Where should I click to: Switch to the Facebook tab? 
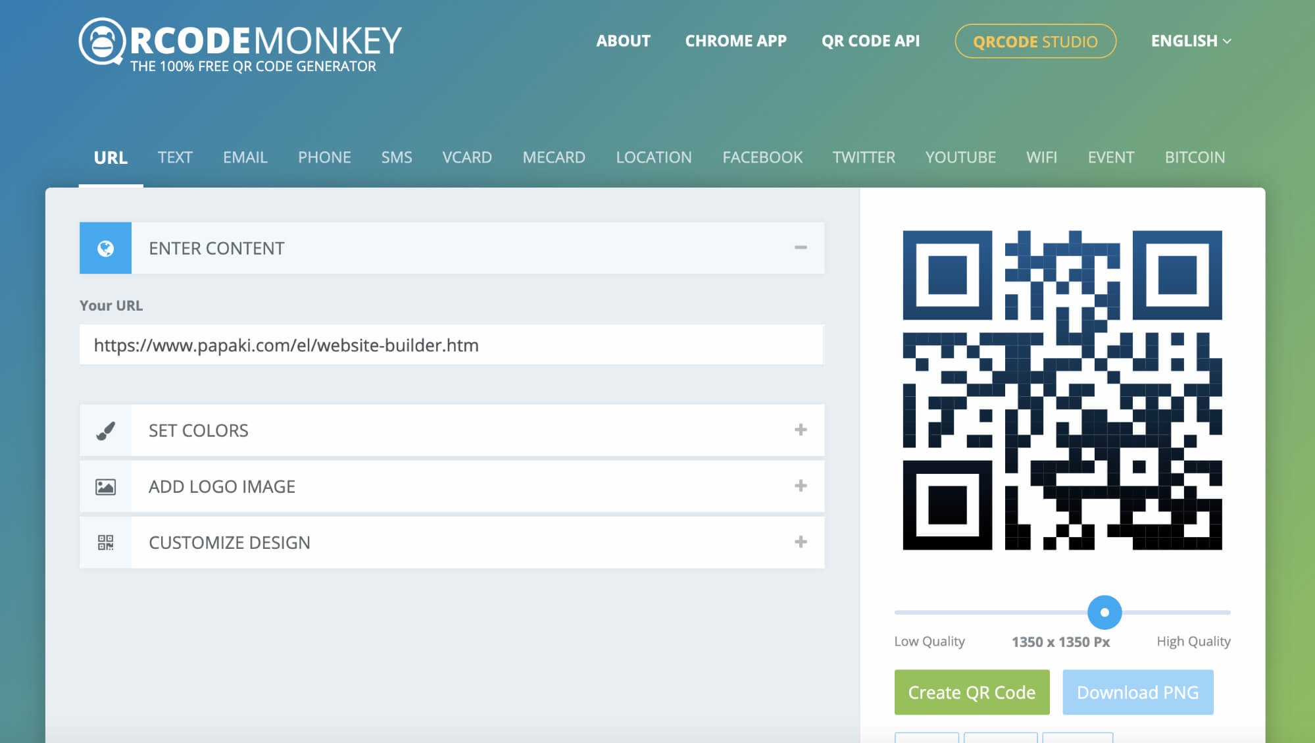pos(762,157)
